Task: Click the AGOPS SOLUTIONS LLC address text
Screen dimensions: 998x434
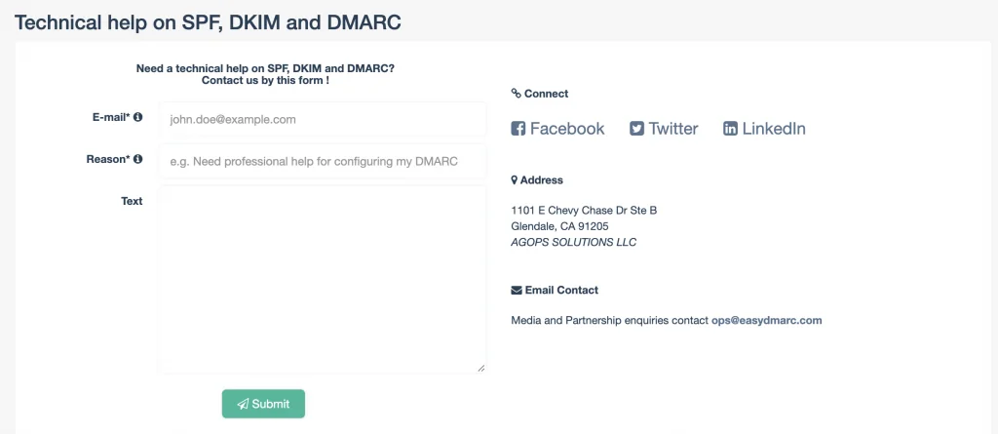Action: 573,242
